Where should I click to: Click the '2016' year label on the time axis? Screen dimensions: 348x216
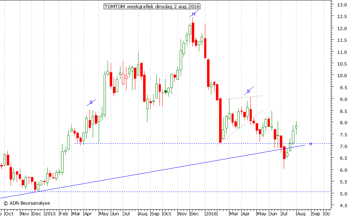coord(211,214)
